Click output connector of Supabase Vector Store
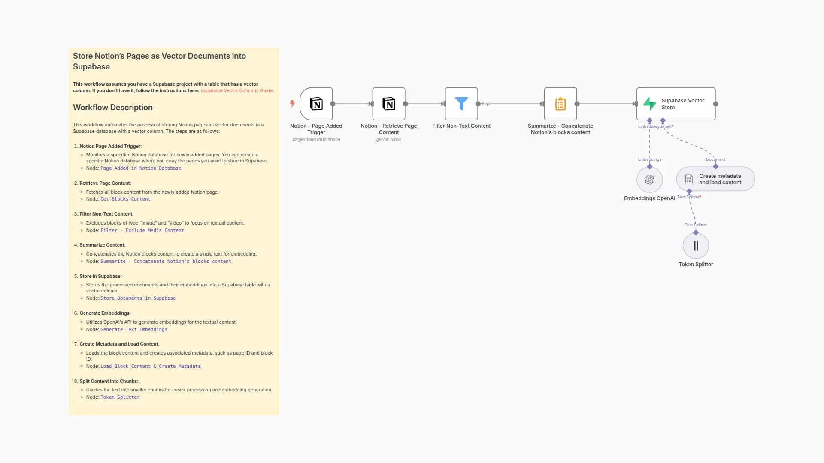 pos(715,104)
